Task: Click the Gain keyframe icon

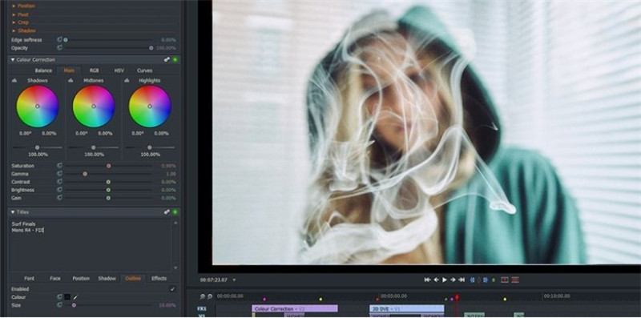Action: pyautogui.click(x=59, y=198)
